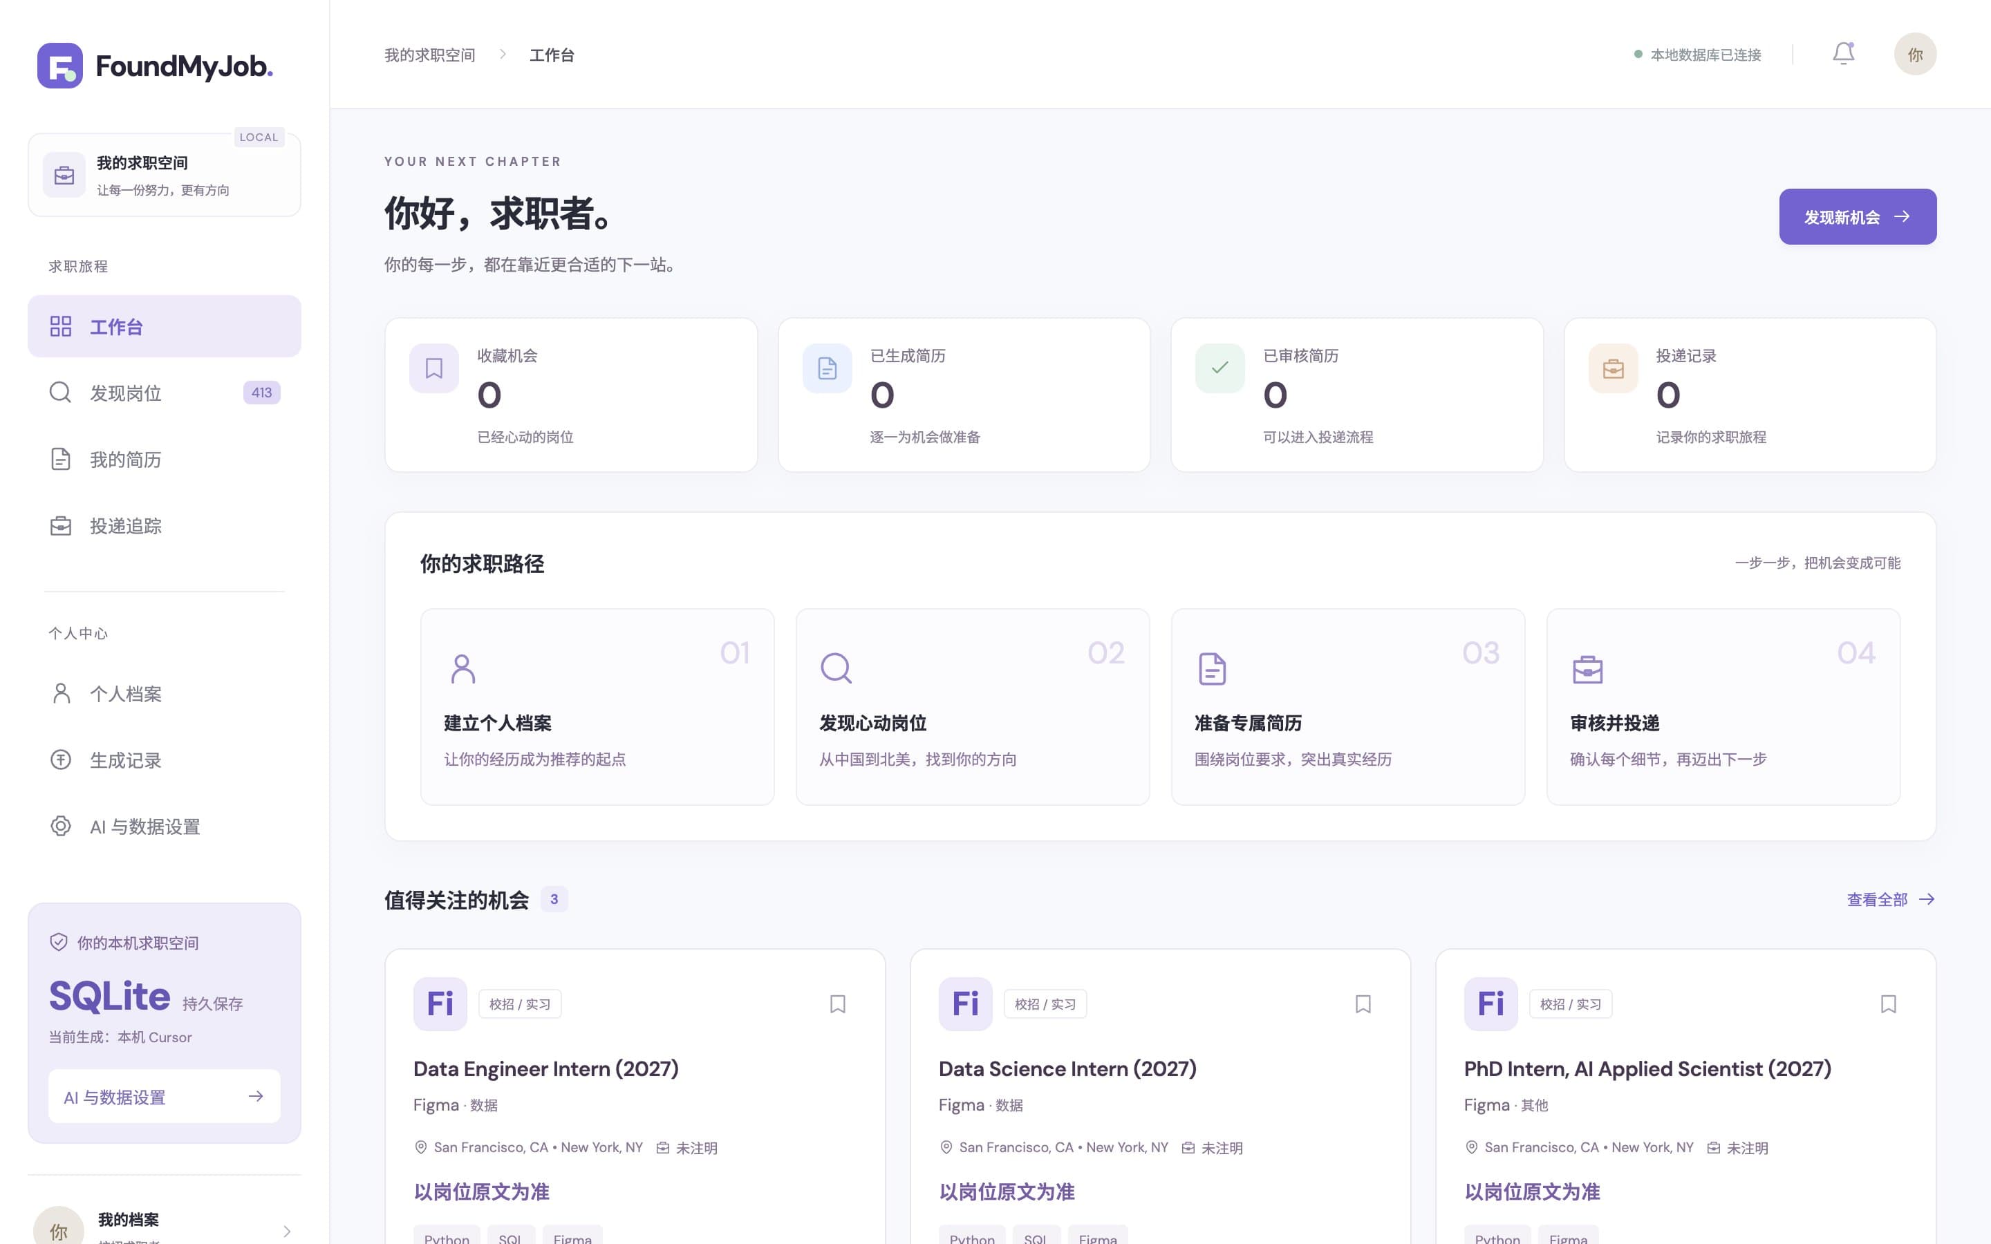Open the Data Engineer Intern (2027) title
The width and height of the screenshot is (1991, 1244).
tap(545, 1068)
